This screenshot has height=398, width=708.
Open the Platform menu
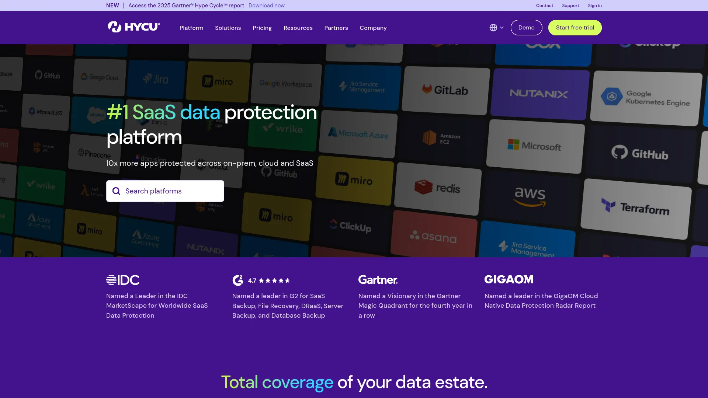[191, 28]
